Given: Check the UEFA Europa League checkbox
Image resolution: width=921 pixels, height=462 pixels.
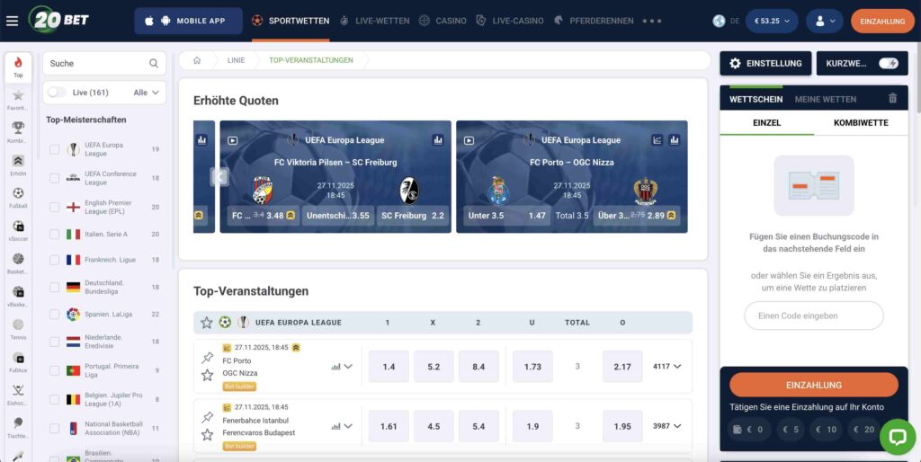Looking at the screenshot, I should 55,150.
